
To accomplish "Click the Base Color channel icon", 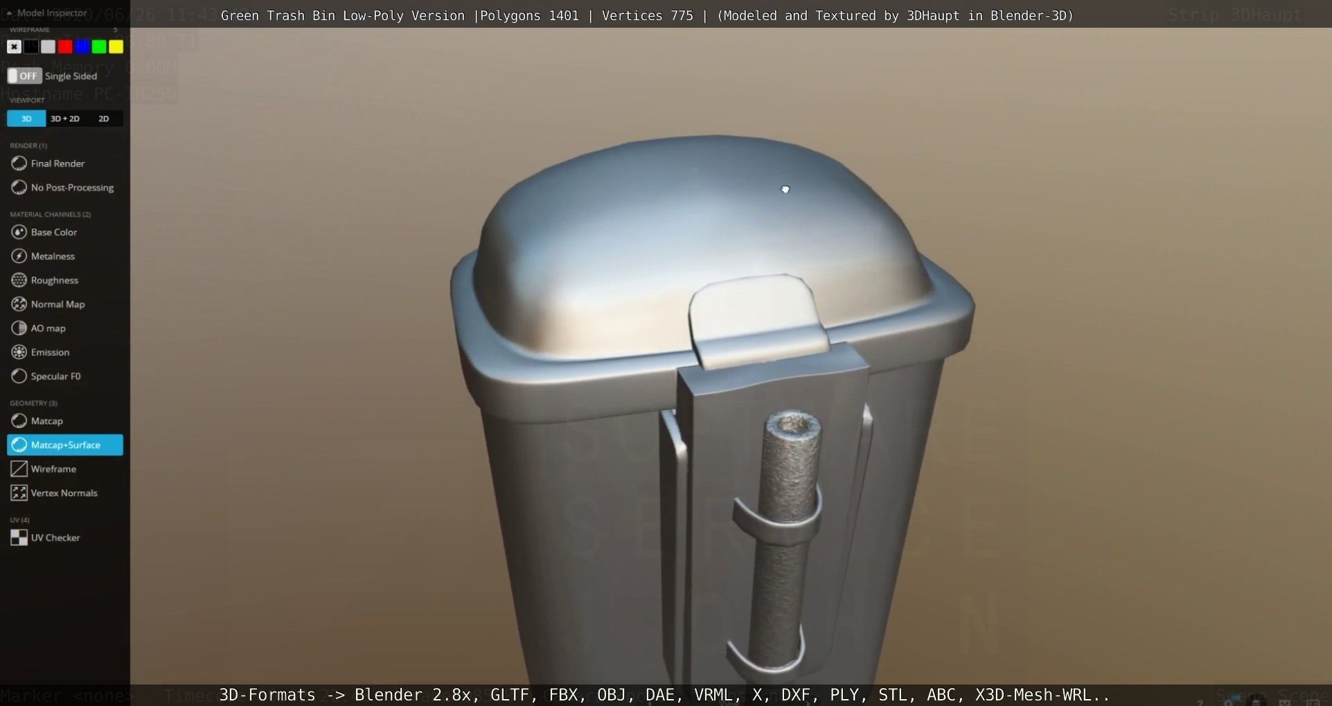I will [19, 232].
